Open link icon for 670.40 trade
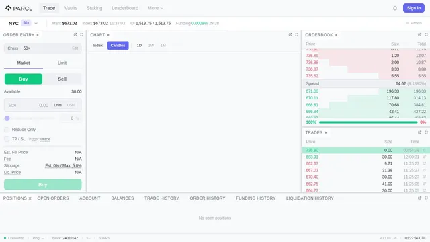This screenshot has height=242, width=430. 424,177
